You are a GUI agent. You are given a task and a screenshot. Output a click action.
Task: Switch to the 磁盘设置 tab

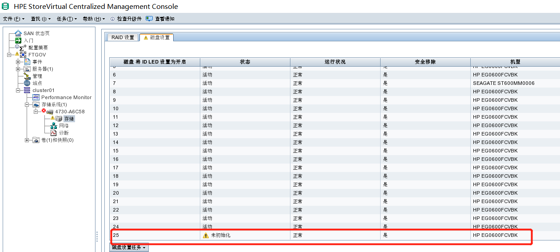(156, 37)
